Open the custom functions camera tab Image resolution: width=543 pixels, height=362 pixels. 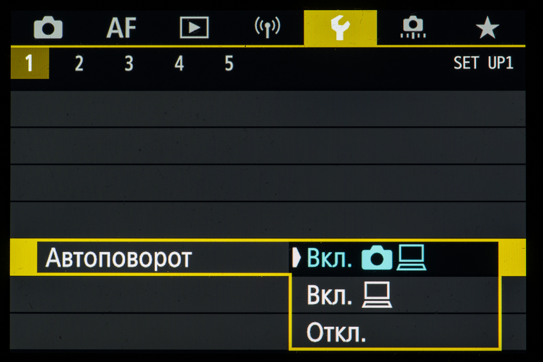(x=414, y=28)
